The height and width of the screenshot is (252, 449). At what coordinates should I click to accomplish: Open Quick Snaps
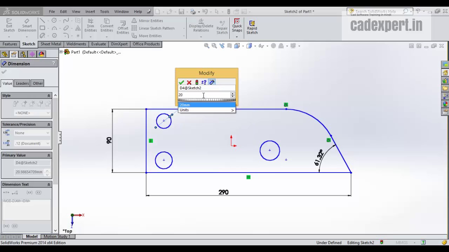(x=237, y=25)
